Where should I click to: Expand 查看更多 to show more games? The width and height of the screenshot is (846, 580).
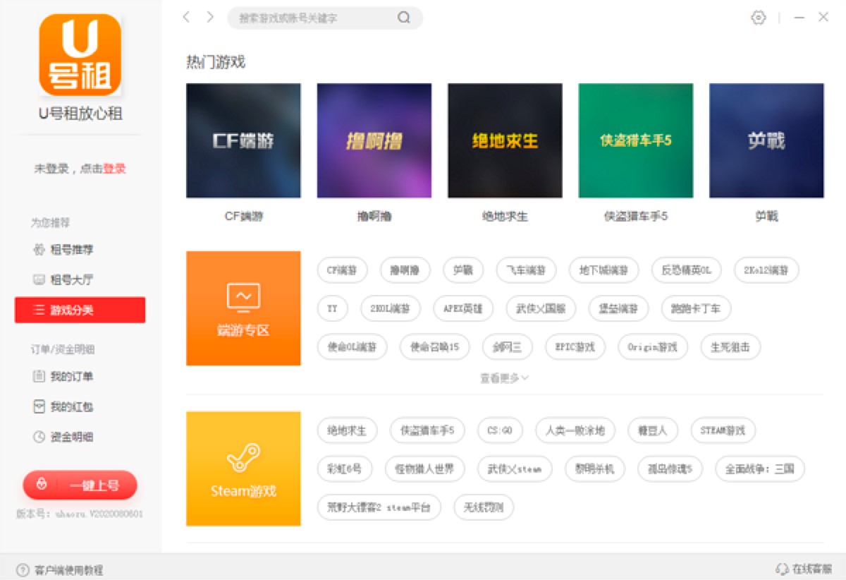point(505,378)
